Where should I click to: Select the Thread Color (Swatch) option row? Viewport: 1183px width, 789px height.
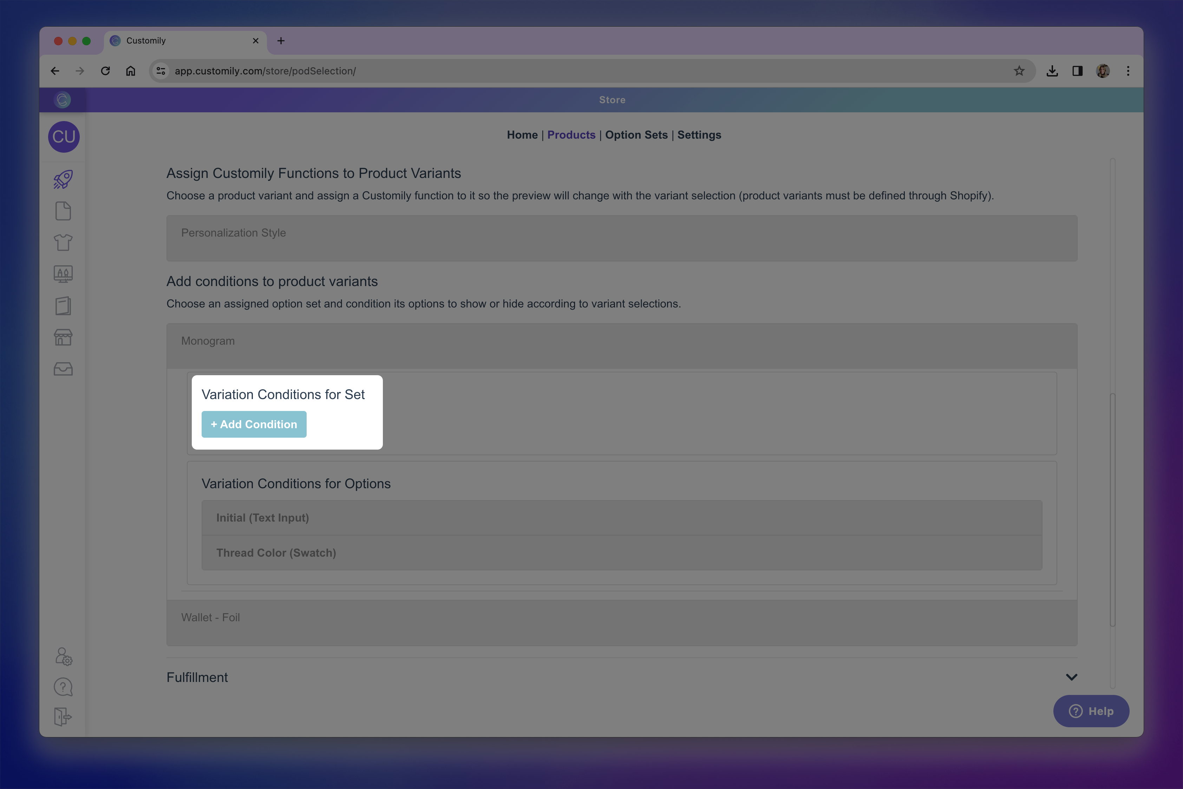click(x=621, y=552)
